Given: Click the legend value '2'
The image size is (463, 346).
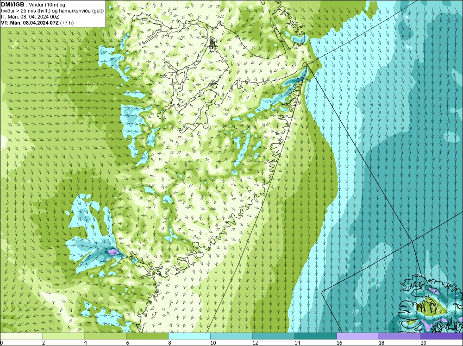Looking at the screenshot, I should point(44,343).
